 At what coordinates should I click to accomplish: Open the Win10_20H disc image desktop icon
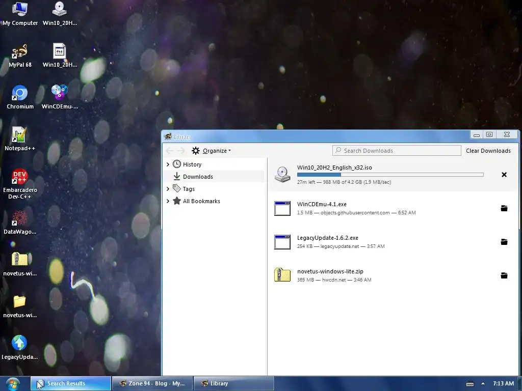click(x=60, y=14)
